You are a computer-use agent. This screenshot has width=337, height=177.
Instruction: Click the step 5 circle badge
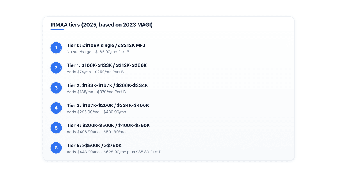click(x=56, y=128)
